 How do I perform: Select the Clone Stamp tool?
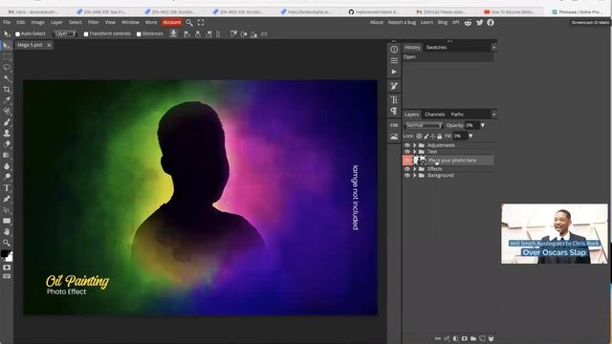pos(7,134)
